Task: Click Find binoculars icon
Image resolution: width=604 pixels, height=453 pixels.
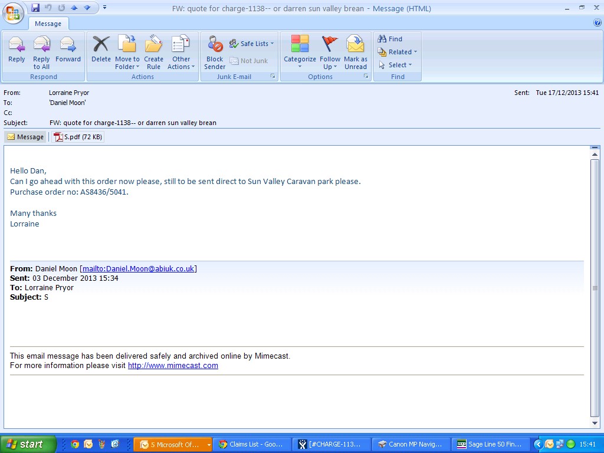Action: (x=390, y=39)
